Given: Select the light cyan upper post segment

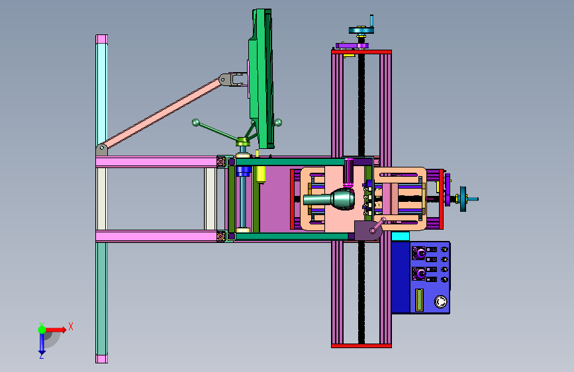Looking at the screenshot, I should 101,93.
